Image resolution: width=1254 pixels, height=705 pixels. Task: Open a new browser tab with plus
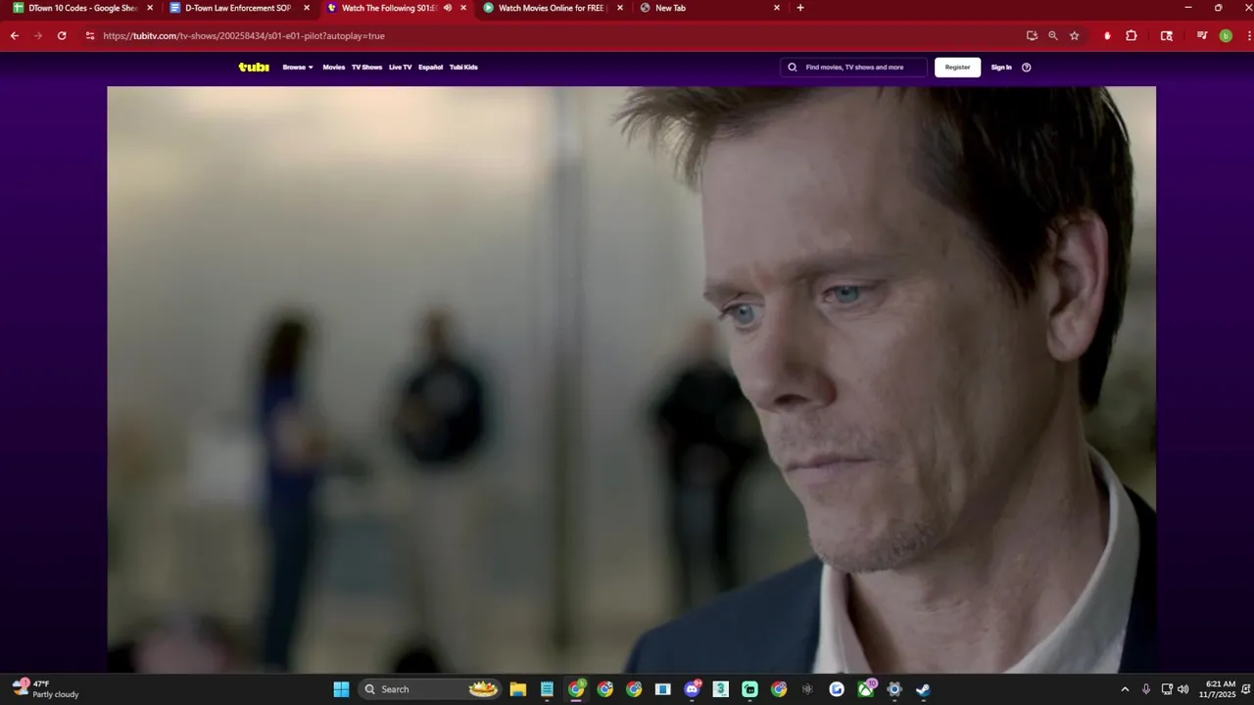[x=800, y=8]
